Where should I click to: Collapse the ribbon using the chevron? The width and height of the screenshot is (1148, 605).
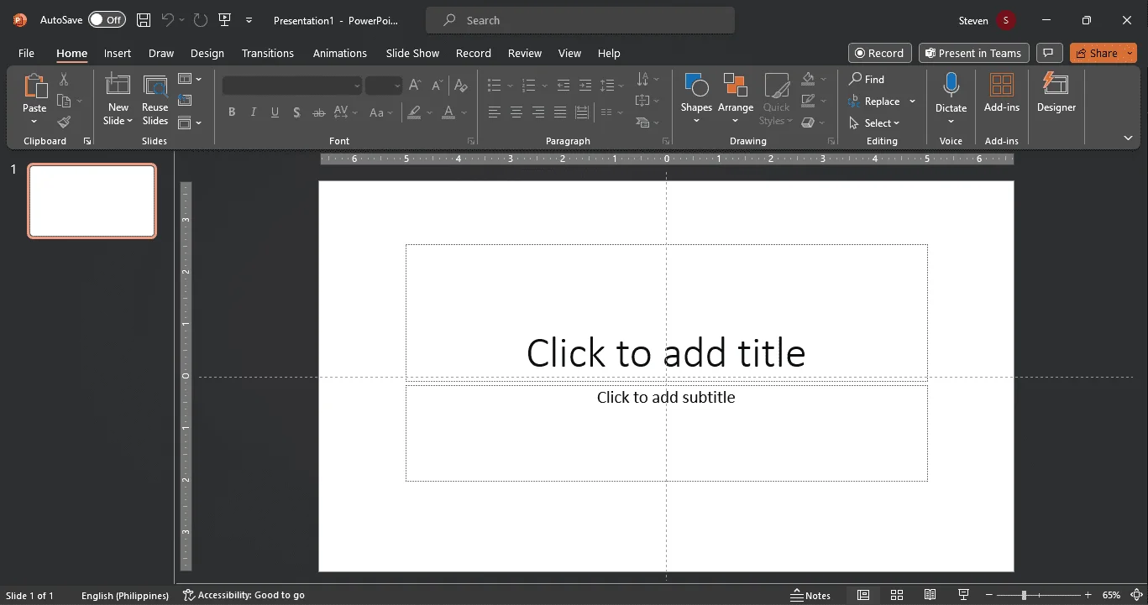click(x=1128, y=138)
